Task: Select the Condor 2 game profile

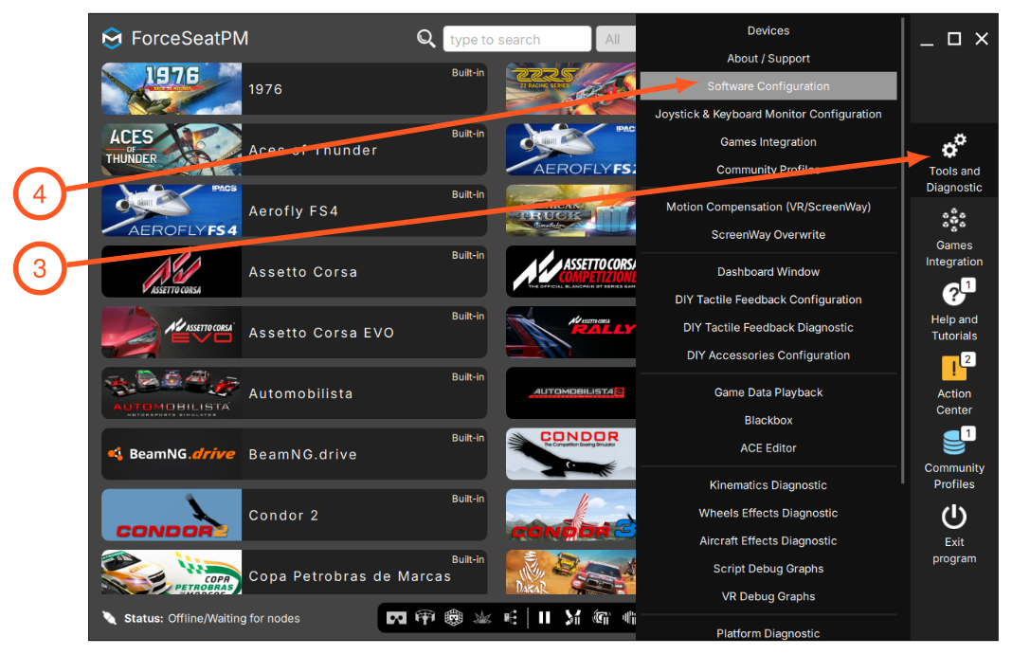Action: click(x=295, y=515)
